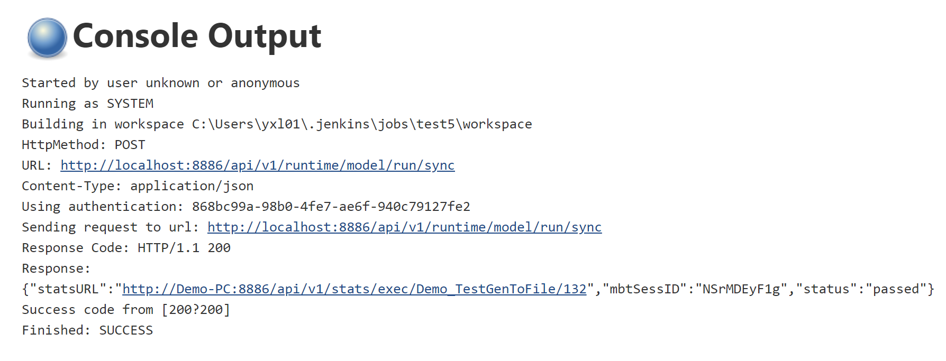The width and height of the screenshot is (946, 361).
Task: Click the Running as SYSTEM line
Action: pos(87,104)
